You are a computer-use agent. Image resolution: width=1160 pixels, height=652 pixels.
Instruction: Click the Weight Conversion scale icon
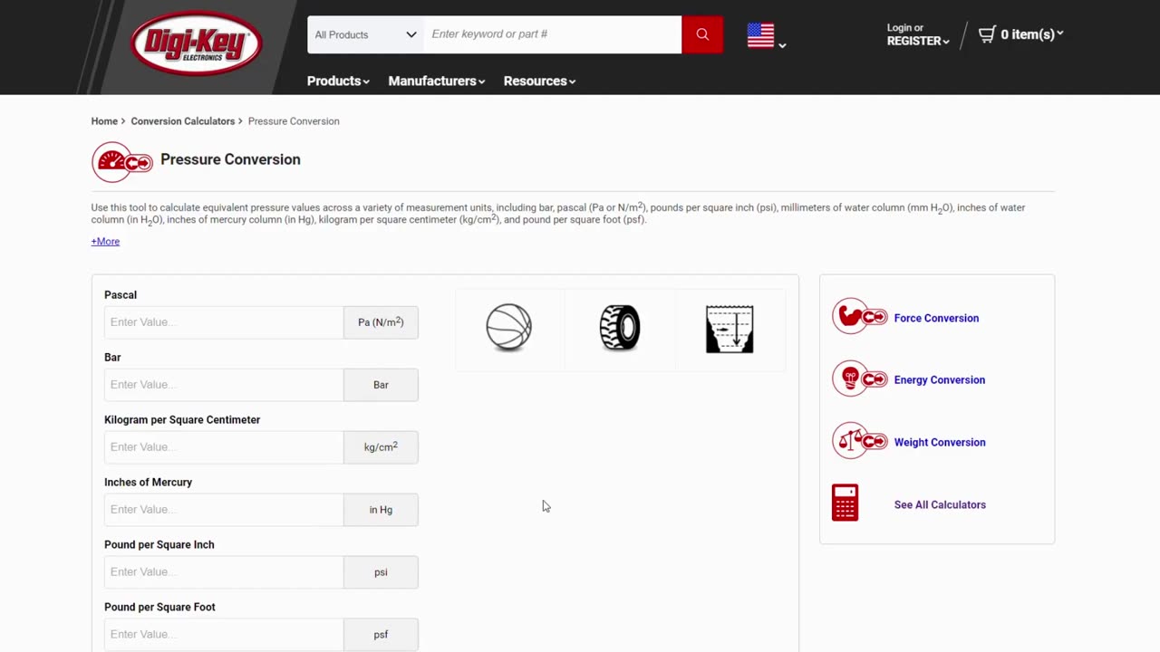(860, 441)
